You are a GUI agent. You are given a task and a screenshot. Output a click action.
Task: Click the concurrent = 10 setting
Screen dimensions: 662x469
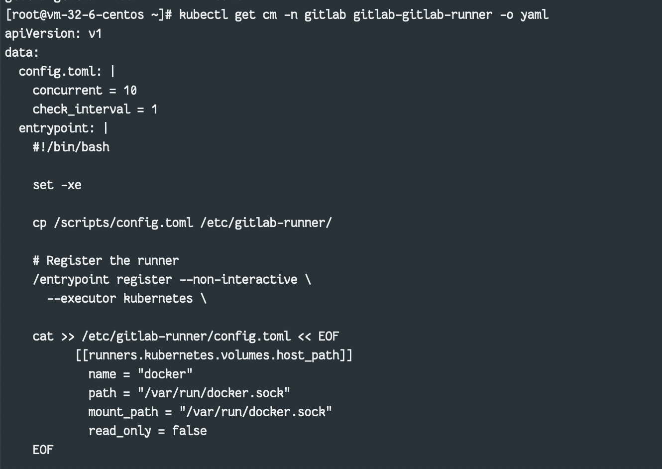85,91
